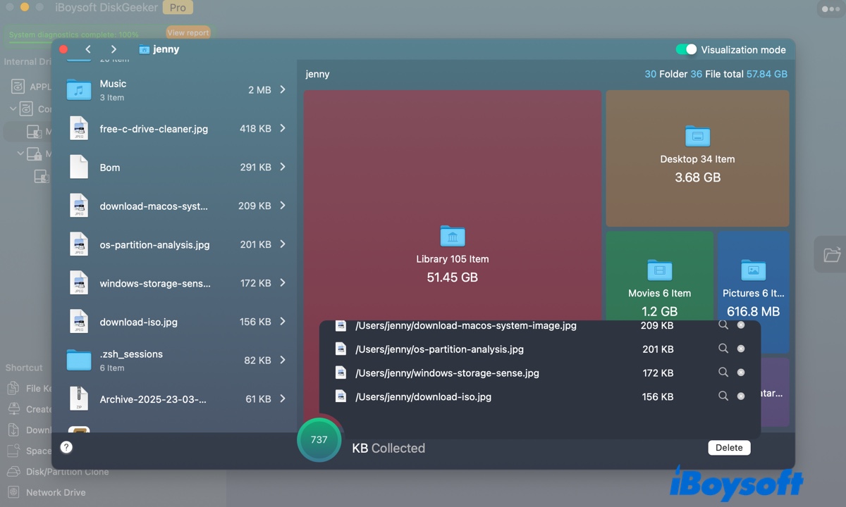The width and height of the screenshot is (846, 507).
Task: Open the Movies 6 Item block
Action: pos(659,292)
